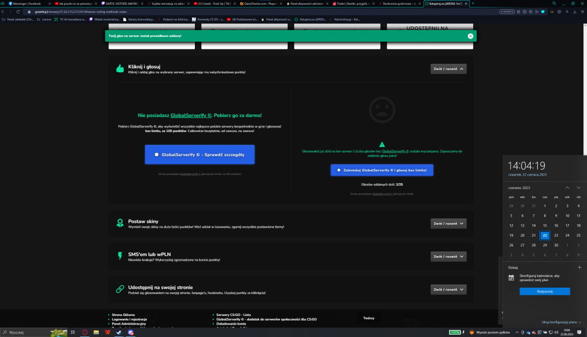The image size is (587, 337).
Task: Click chain link icon of Udostępnij section
Action: click(x=120, y=289)
